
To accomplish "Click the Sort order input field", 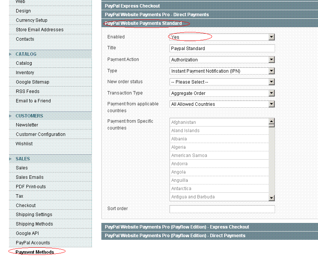I will tap(222, 209).
